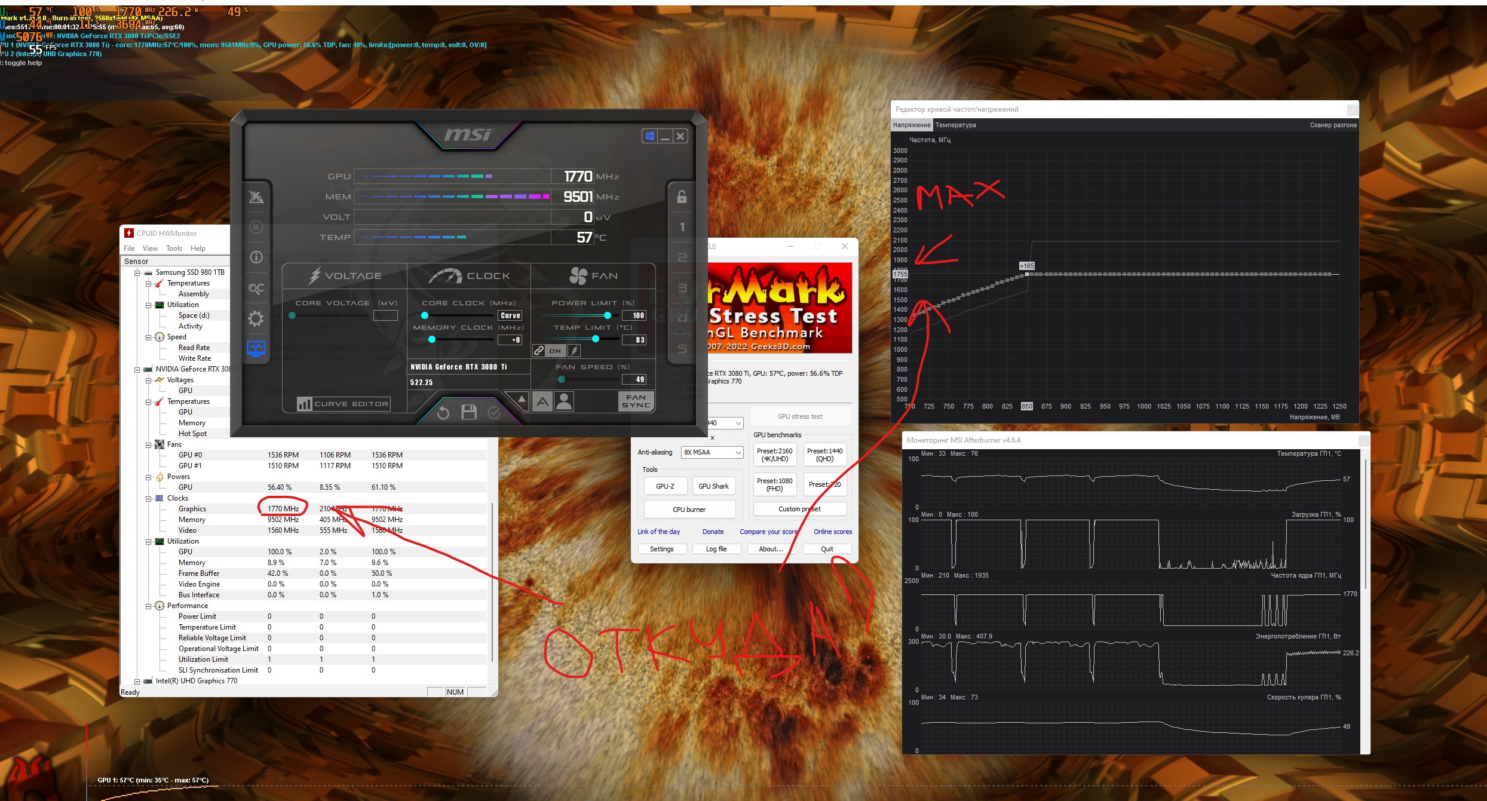Viewport: 1487px width, 801px height.
Task: Open the Anti-aliasing 8X MSAA dropdown
Action: point(712,452)
